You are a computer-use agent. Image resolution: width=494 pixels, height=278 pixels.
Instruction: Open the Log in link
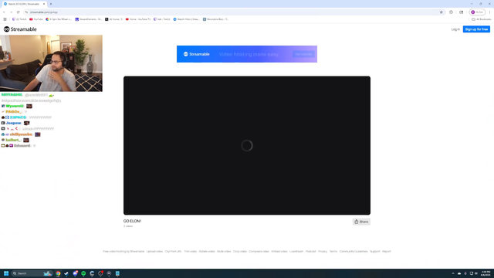[x=455, y=29]
